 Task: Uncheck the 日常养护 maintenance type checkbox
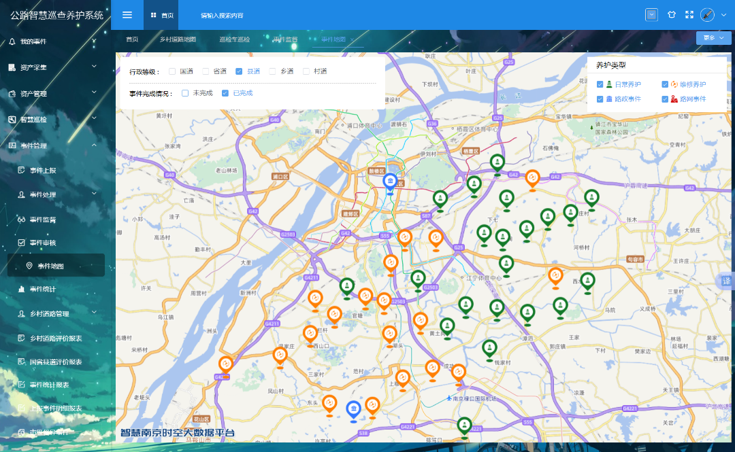coord(600,85)
